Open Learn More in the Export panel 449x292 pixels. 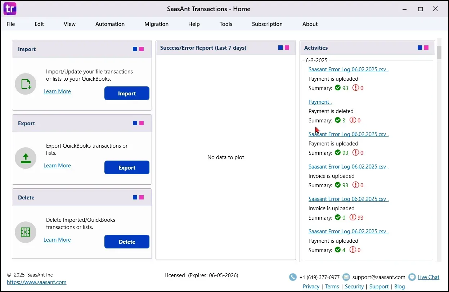click(x=57, y=166)
